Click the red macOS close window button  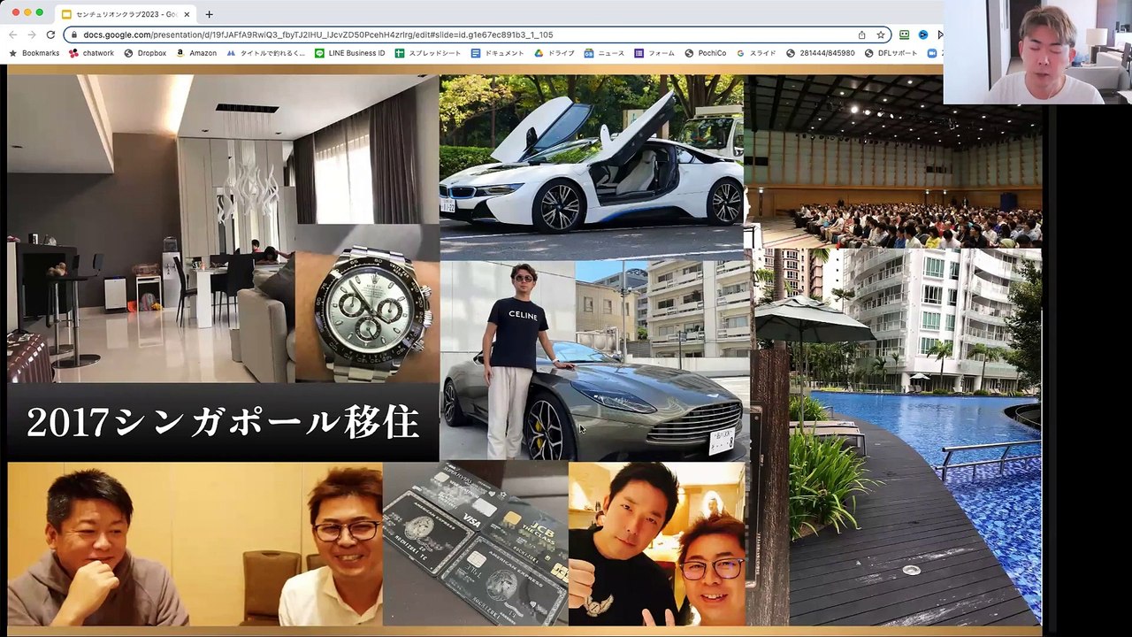click(x=16, y=12)
